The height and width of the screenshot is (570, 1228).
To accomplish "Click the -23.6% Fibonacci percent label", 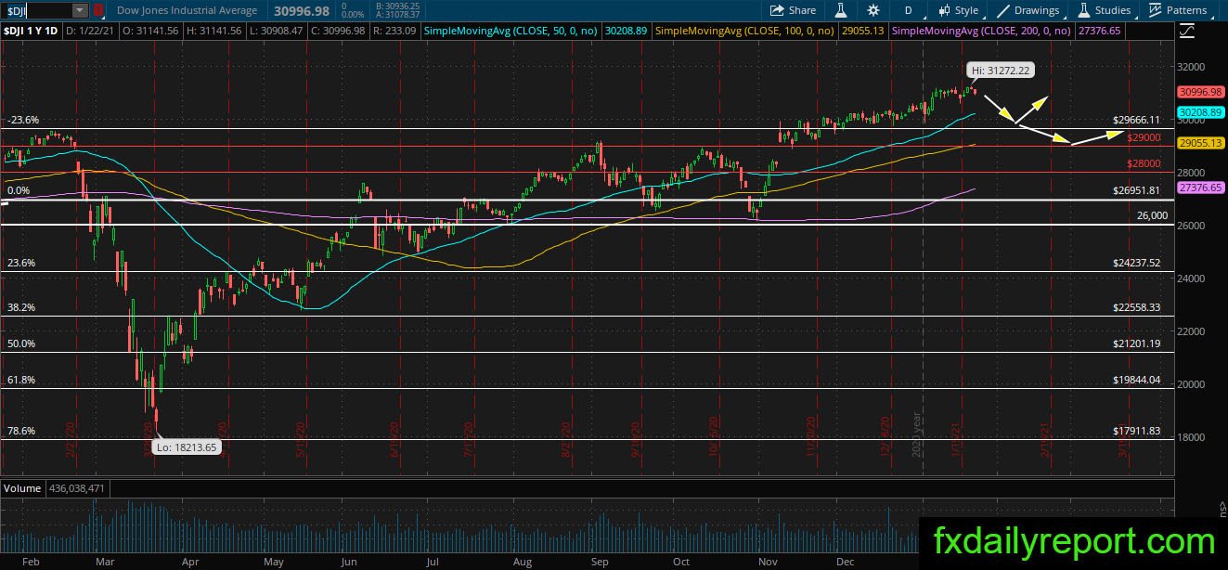I will coord(22,120).
